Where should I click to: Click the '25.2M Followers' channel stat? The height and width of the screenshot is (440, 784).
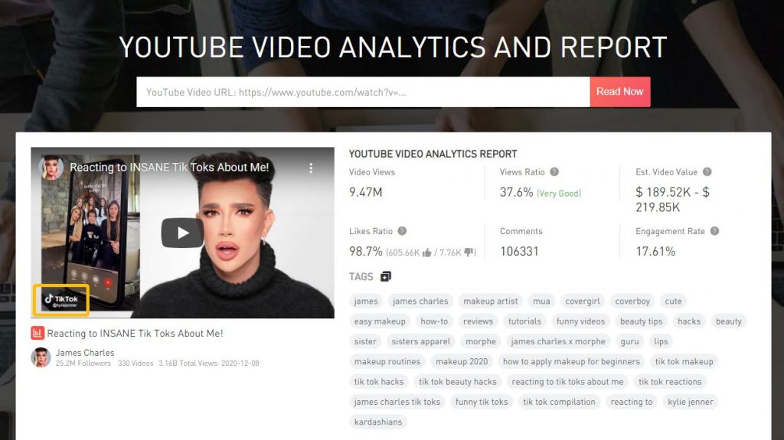(x=83, y=363)
